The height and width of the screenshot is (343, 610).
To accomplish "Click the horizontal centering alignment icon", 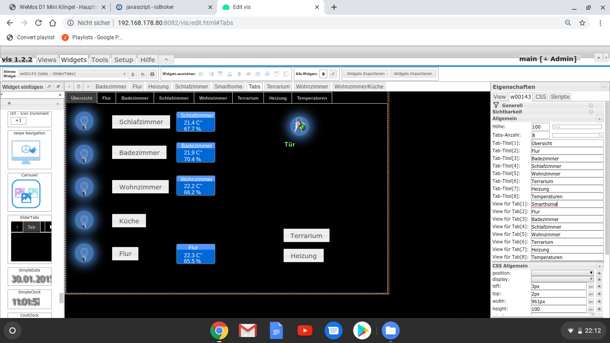I will [239, 74].
